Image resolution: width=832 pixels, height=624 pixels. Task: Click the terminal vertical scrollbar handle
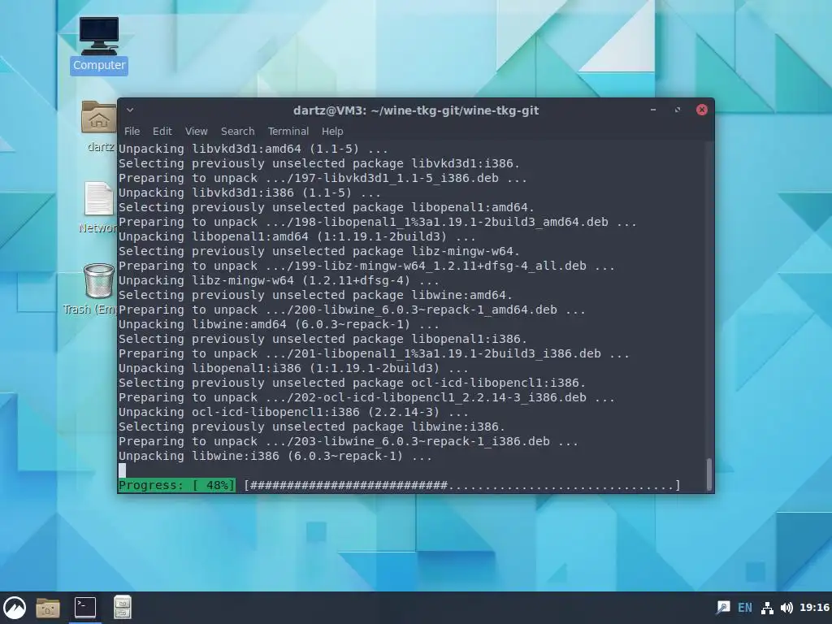(709, 474)
